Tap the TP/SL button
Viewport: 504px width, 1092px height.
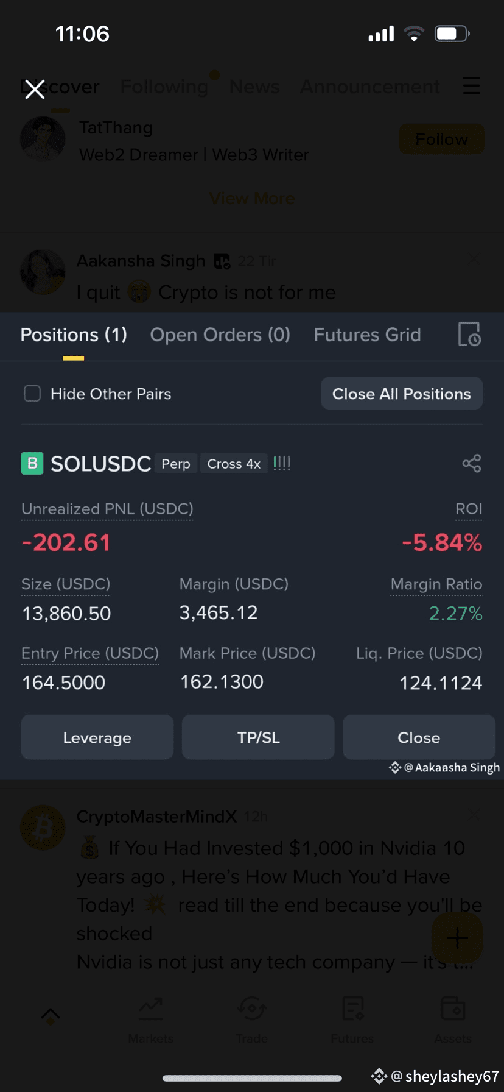tap(258, 737)
